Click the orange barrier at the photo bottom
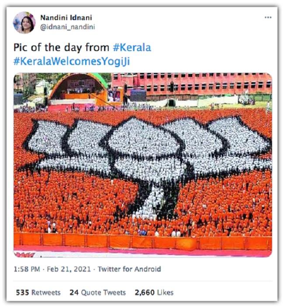284x308 pixels. tap(143, 241)
